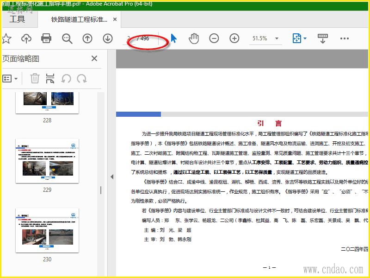Screen dimensions: 370x278
Task: Open the zoom level dropdown arrow
Action: 277,38
